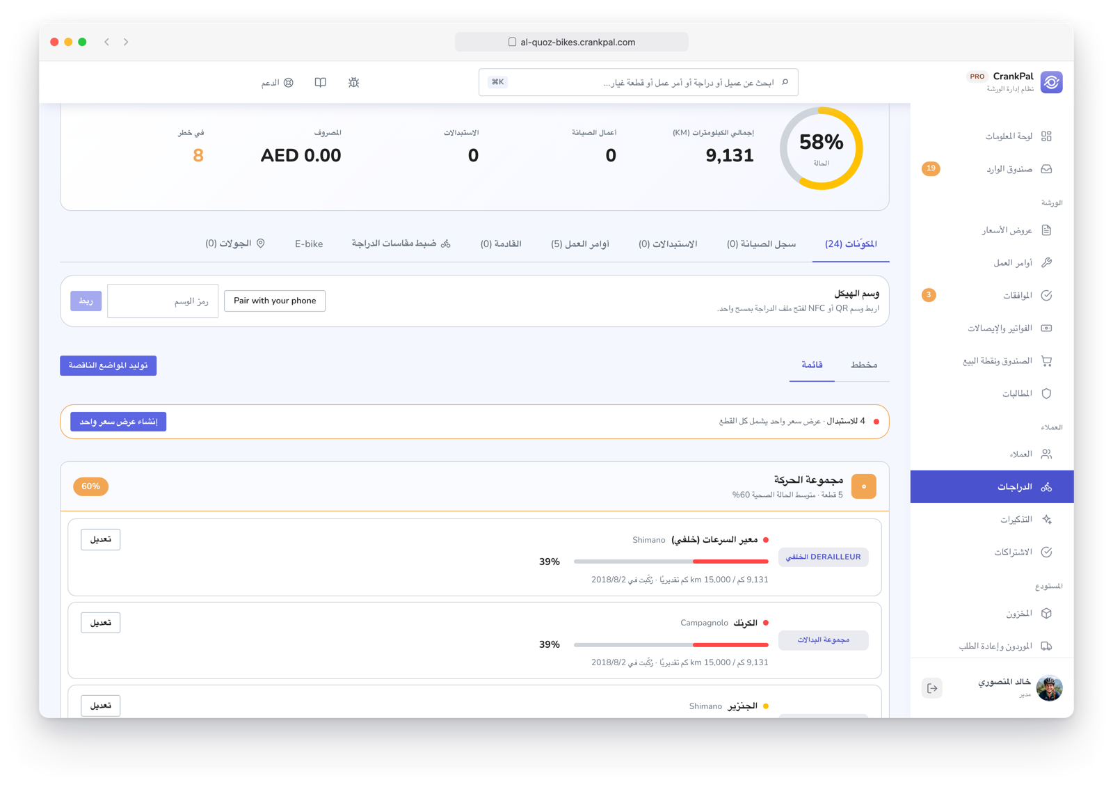Focus the global search field
This screenshot has width=1113, height=787.
tap(638, 82)
